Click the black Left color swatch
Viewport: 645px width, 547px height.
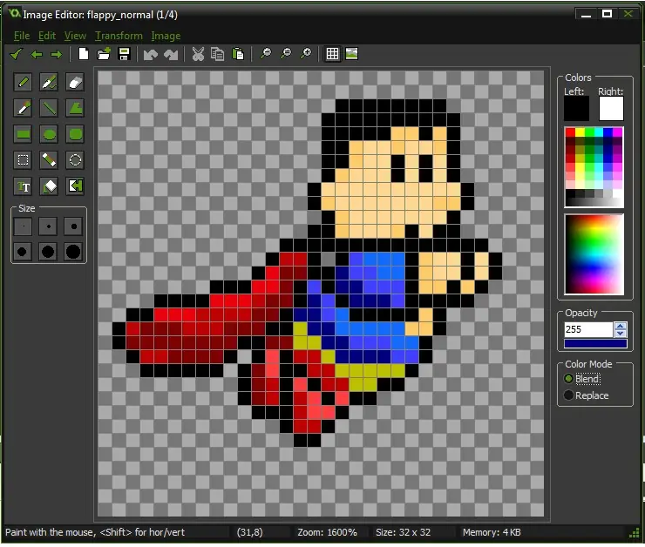click(x=576, y=109)
